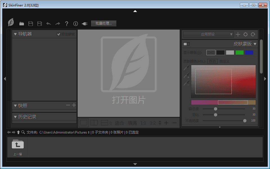270x169 pixels.
Task: Set zoom to 1:1
Action: [143, 123]
